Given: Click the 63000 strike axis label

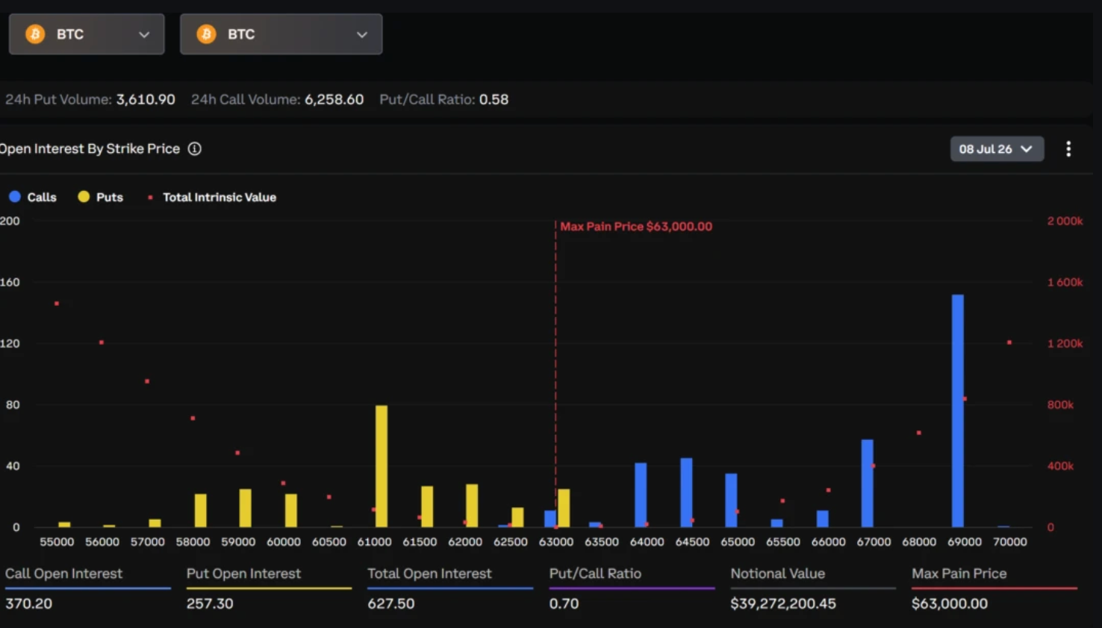Looking at the screenshot, I should point(556,541).
